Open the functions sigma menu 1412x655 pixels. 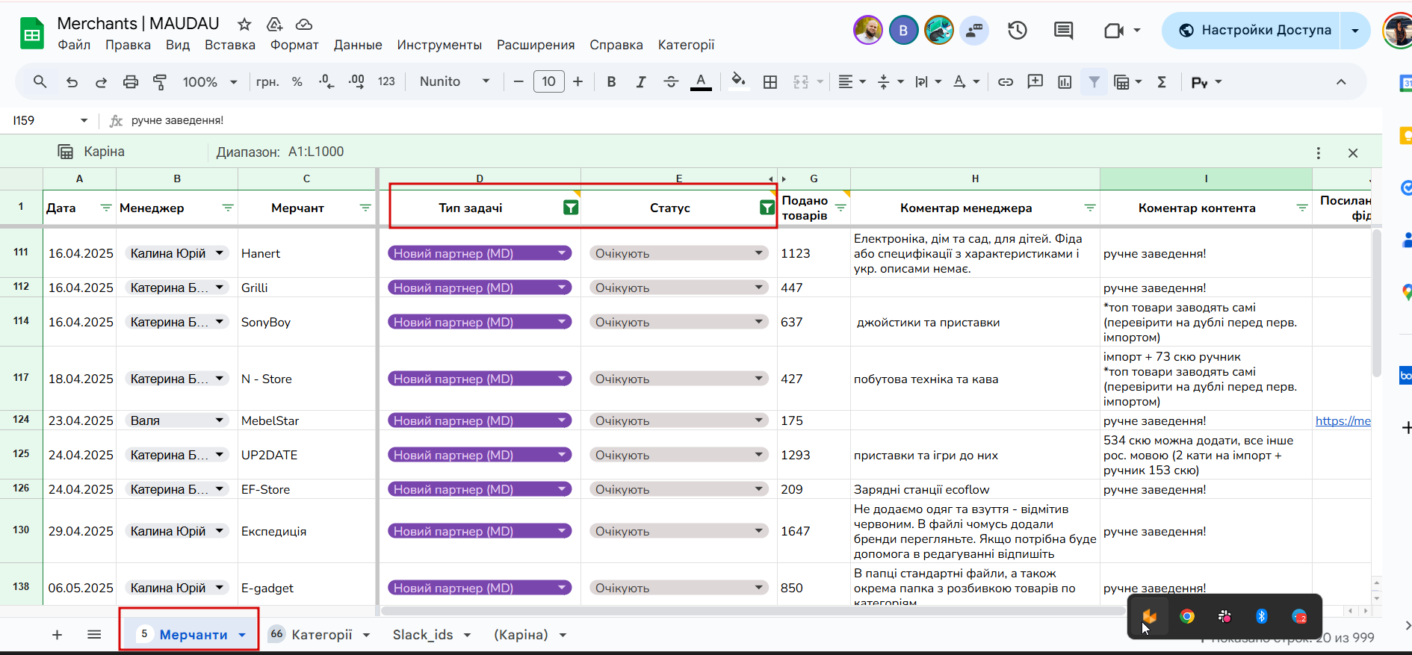(1162, 82)
